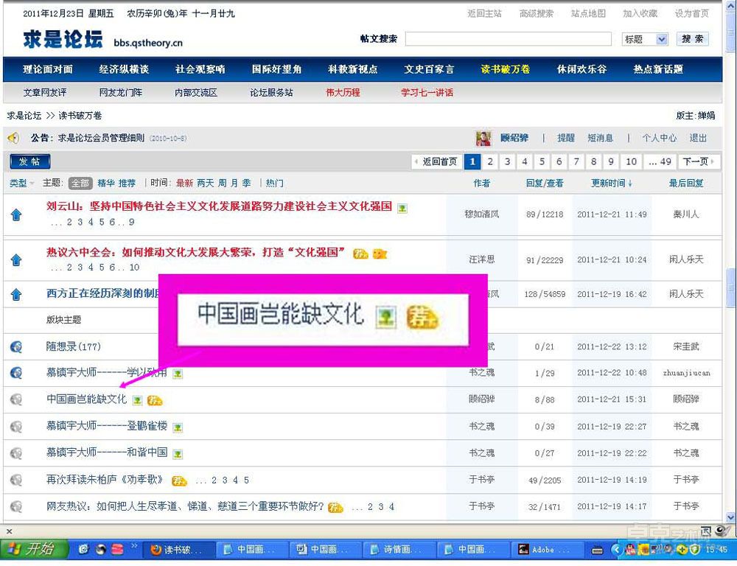Filter threads by 热门
Viewport: 737px width, 566px height.
coord(274,184)
